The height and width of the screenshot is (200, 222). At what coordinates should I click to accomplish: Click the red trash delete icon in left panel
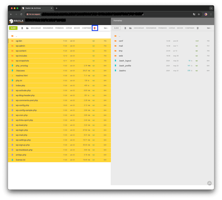[x=95, y=28]
